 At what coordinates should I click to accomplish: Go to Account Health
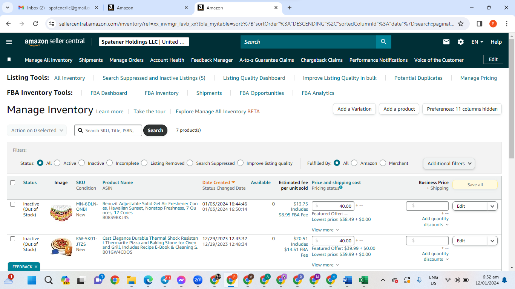point(167,60)
